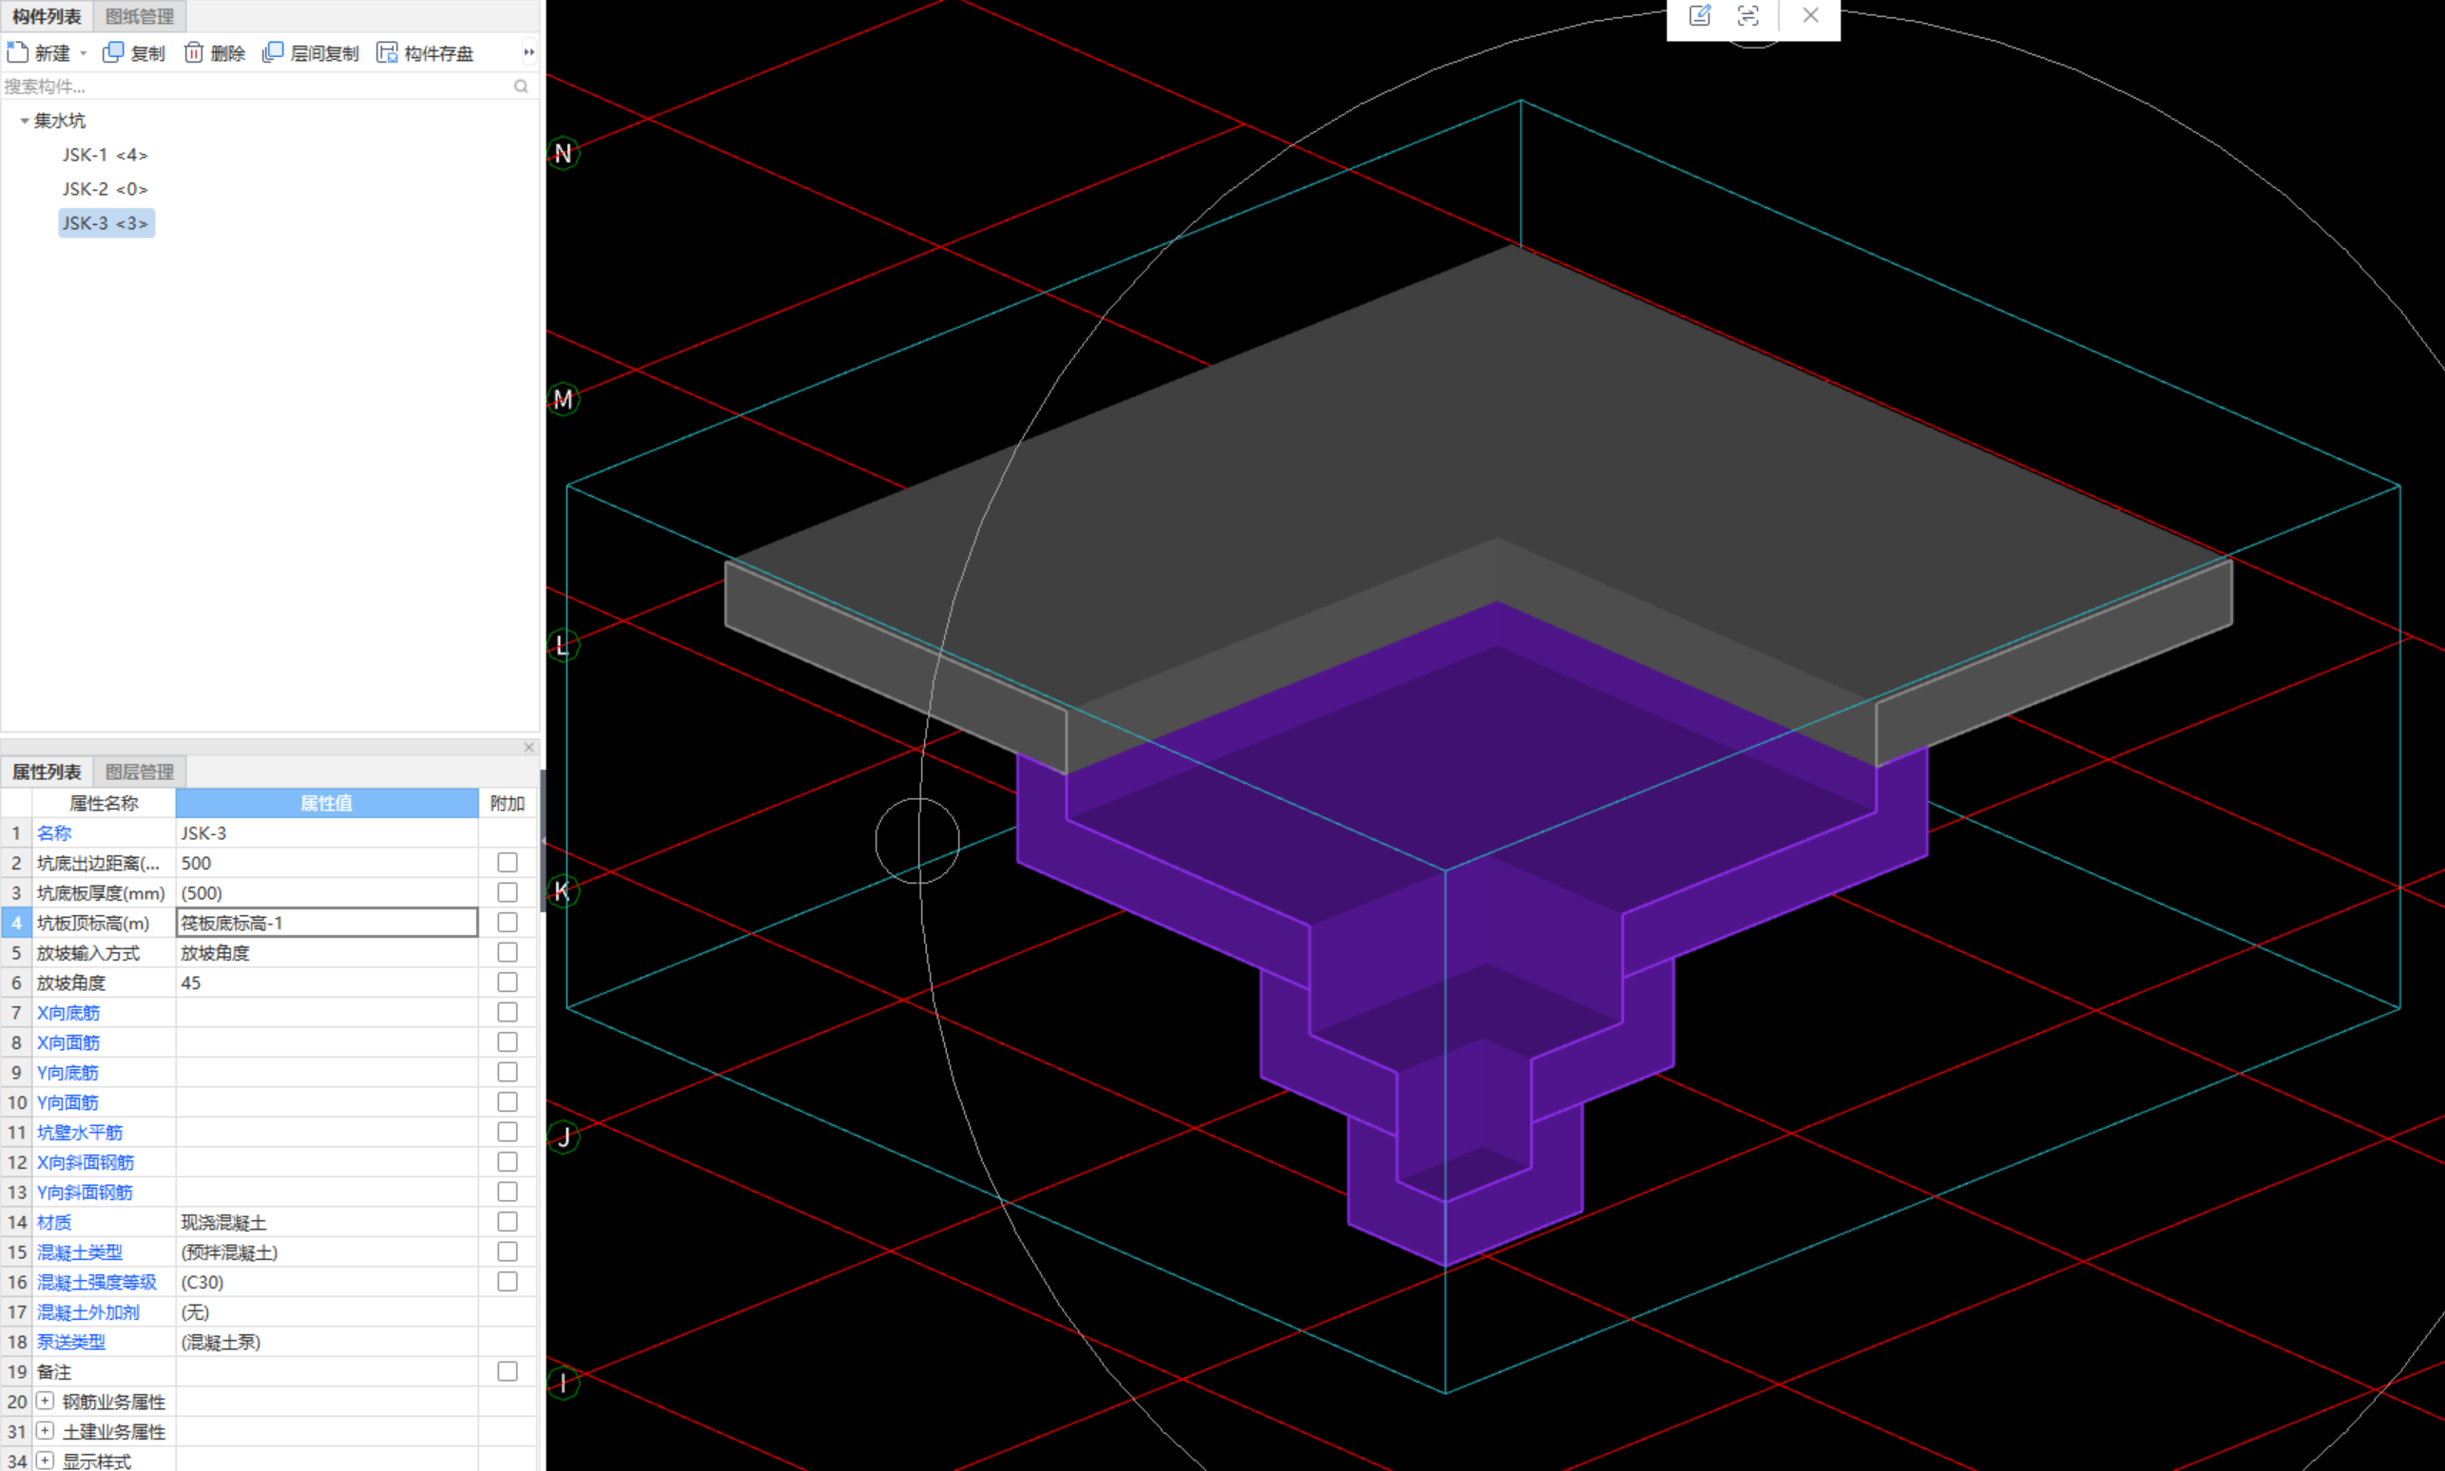This screenshot has width=2445, height=1471.
Task: Select JSK-1 <4> in component tree
Action: point(106,155)
